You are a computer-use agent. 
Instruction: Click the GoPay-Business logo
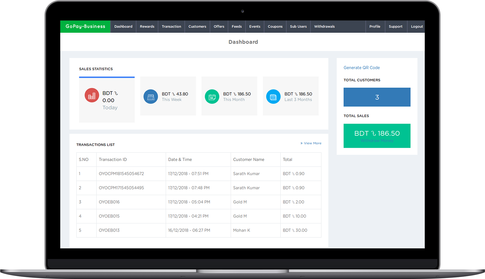click(x=85, y=26)
